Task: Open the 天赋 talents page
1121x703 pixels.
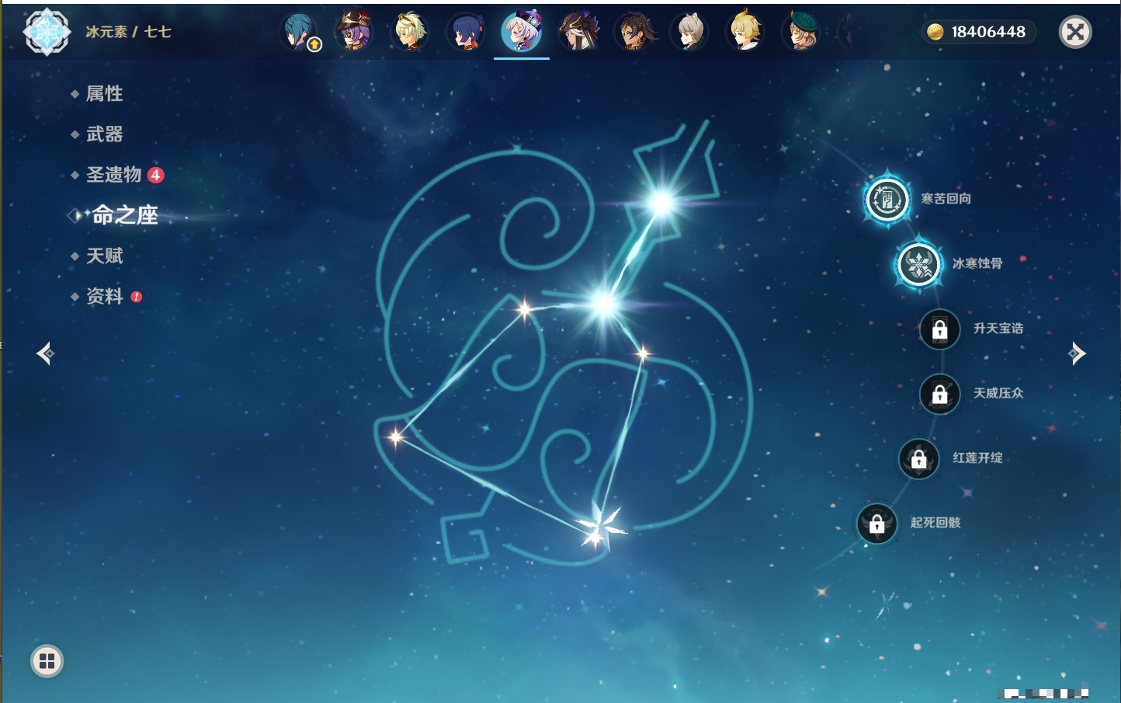Action: [x=104, y=256]
